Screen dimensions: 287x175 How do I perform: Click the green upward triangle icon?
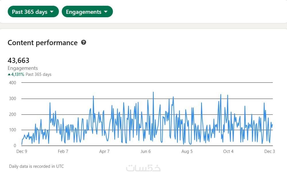(9, 74)
